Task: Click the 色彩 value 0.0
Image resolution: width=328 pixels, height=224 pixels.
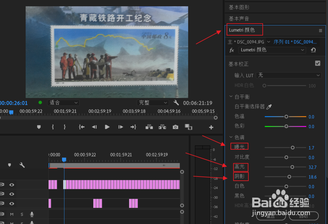Action: point(311,126)
